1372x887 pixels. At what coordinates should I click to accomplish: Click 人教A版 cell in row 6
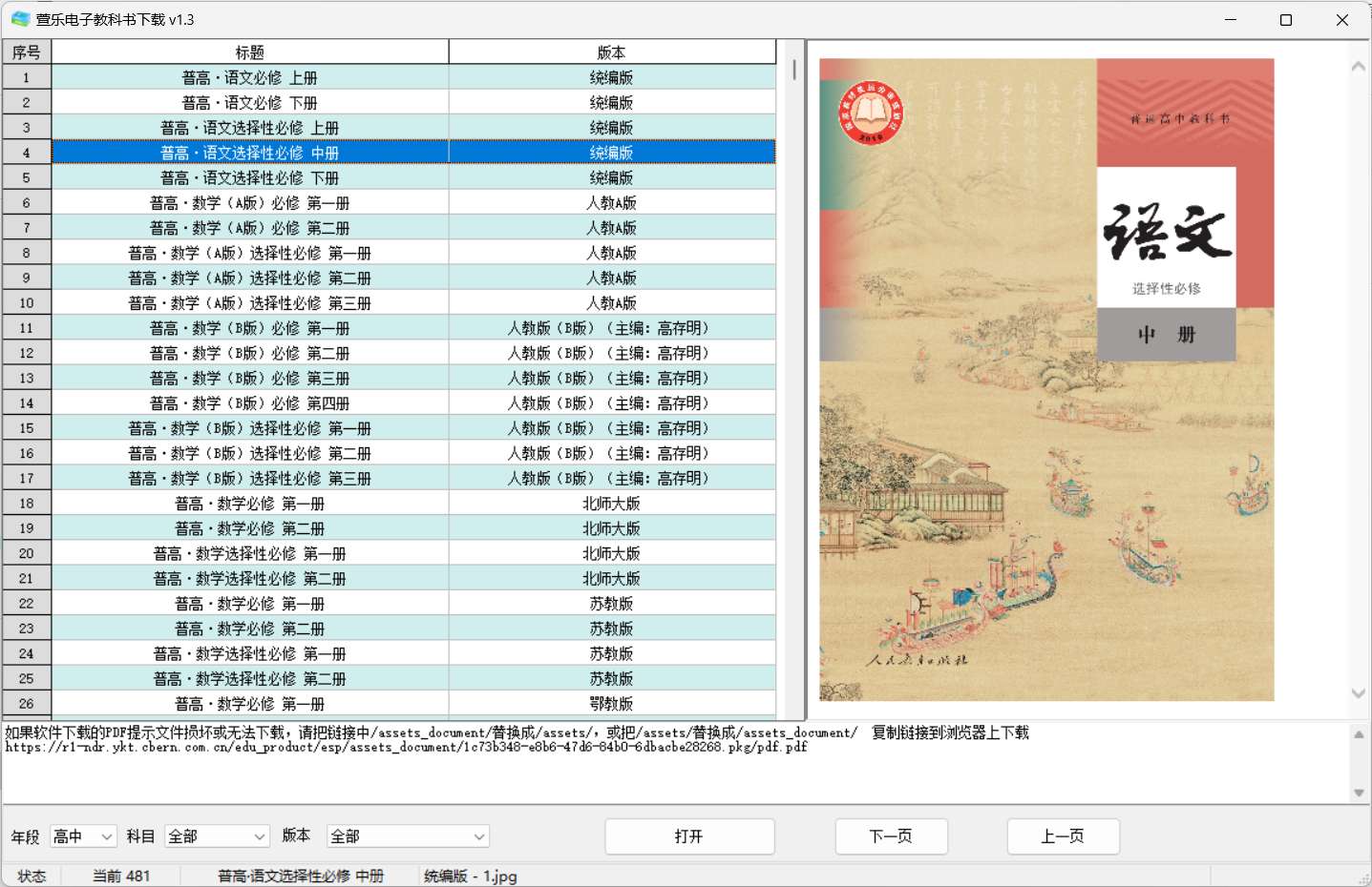(612, 203)
